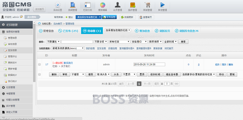Toggle the select-all checkbox beside 删除 button
The height and width of the screenshot is (120, 243).
[x=39, y=74]
